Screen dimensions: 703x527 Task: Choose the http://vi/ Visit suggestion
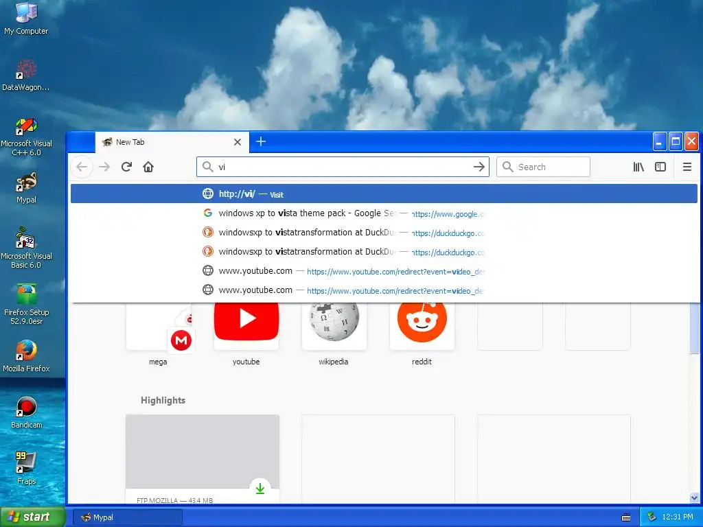click(384, 194)
